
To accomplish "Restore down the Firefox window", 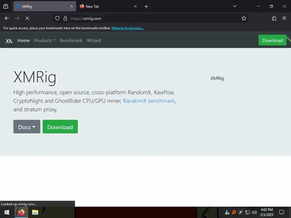I will 271,6.
